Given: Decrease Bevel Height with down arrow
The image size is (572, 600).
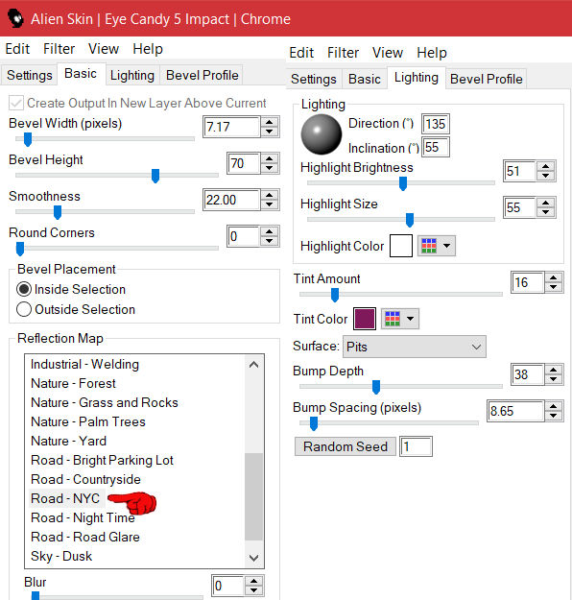Looking at the screenshot, I should pyautogui.click(x=270, y=168).
